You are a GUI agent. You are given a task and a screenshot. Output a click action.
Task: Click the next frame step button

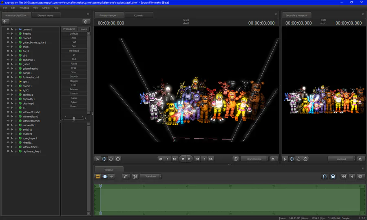(x=197, y=159)
